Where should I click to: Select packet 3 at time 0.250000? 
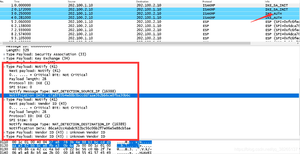point(150,14)
